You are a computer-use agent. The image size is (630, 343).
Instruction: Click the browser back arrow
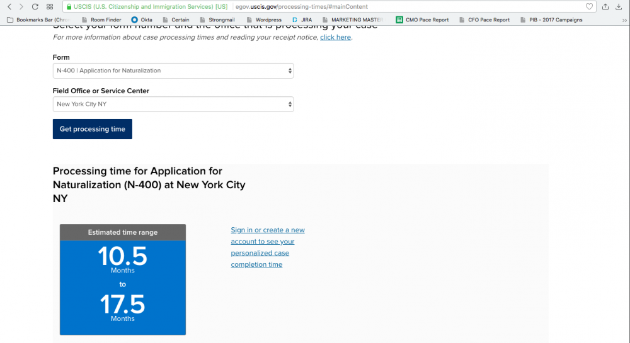coord(9,7)
